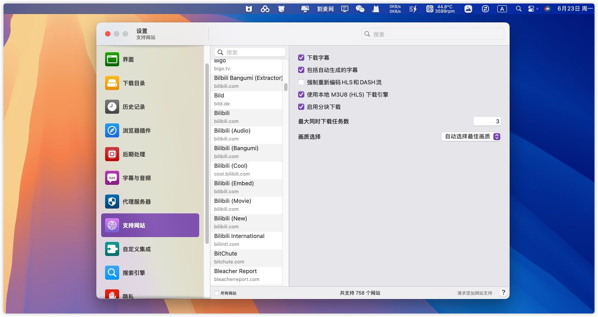
Task: Click the 请求添加网站支持 link
Action: click(474, 293)
